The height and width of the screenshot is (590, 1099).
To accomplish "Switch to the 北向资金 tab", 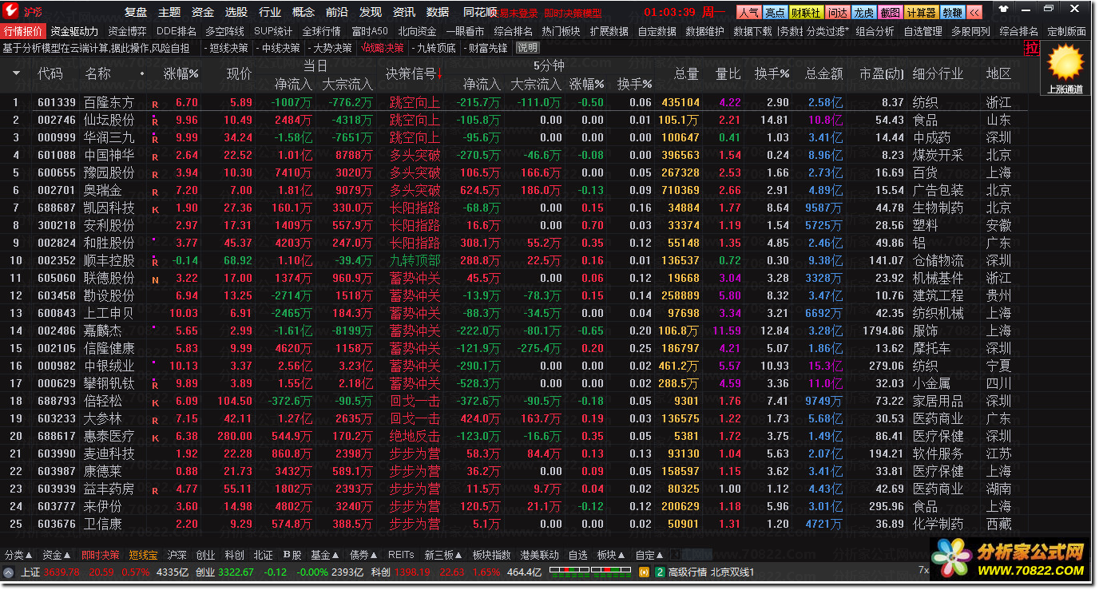I will click(x=417, y=31).
